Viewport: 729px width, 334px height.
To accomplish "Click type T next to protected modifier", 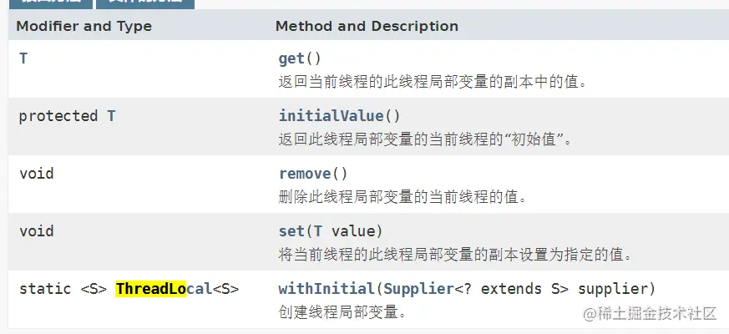I will tap(111, 116).
